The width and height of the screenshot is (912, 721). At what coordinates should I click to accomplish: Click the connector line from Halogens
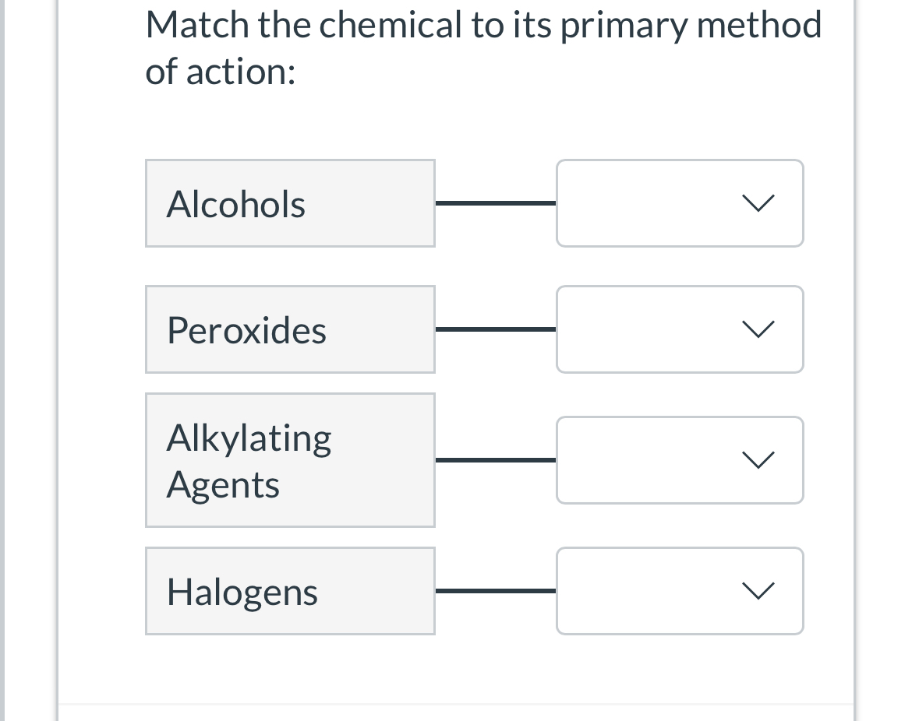click(x=495, y=590)
